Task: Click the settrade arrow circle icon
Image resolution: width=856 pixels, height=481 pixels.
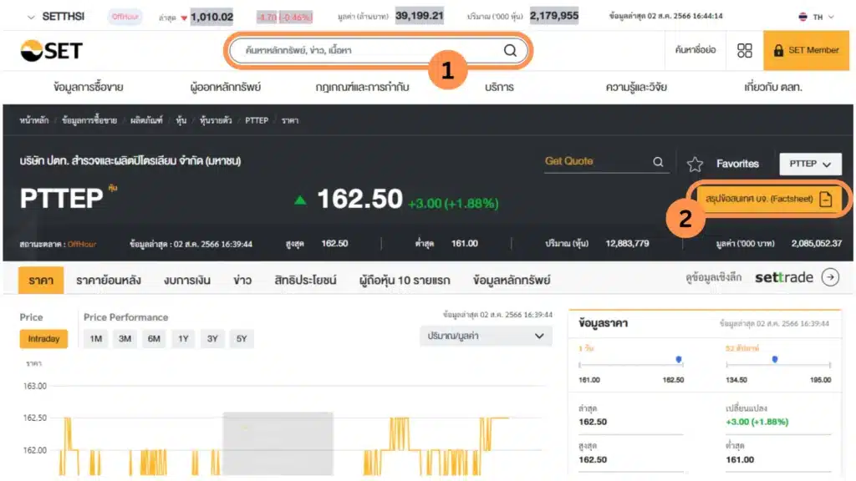Action: (830, 277)
